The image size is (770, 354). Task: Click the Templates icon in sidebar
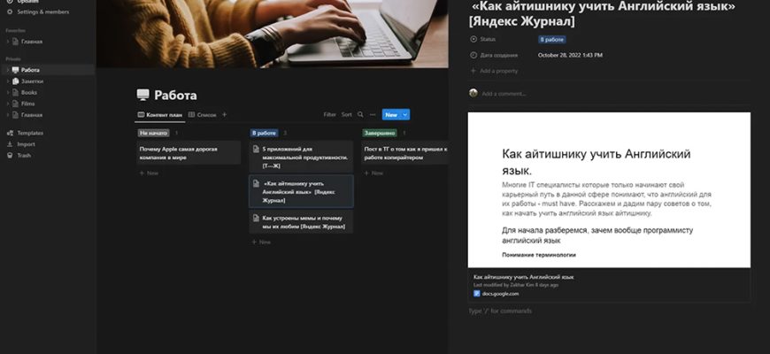point(10,133)
